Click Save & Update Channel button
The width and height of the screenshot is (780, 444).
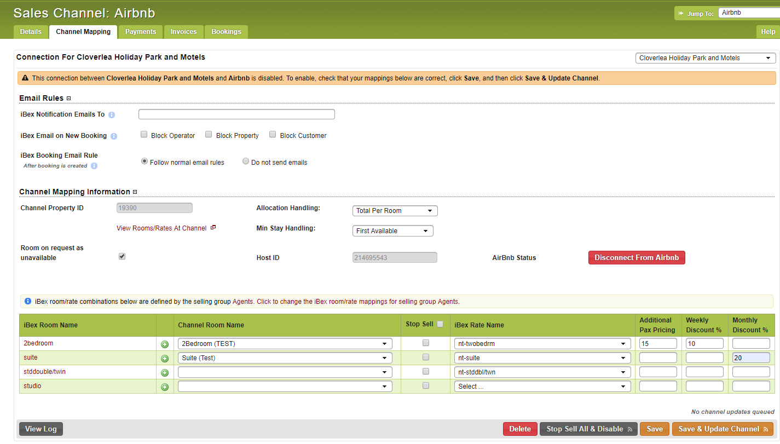pos(723,429)
